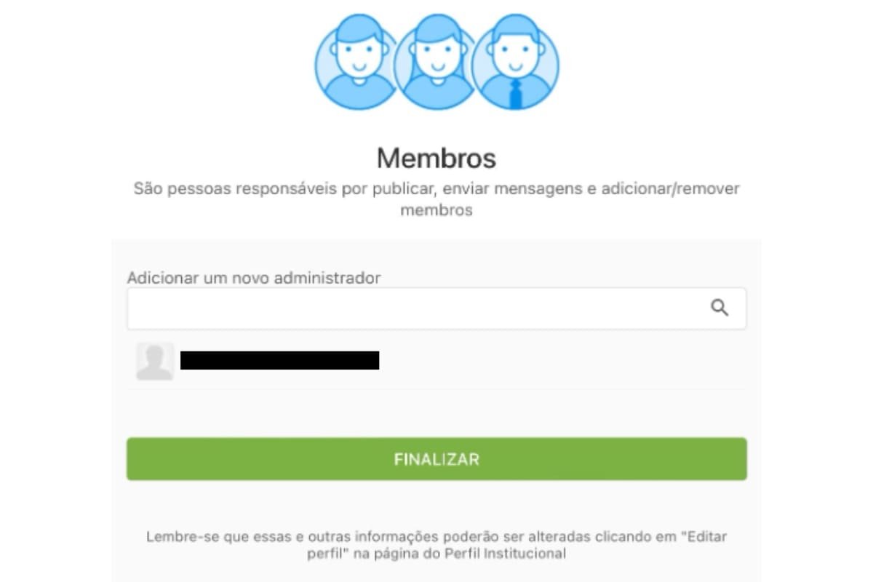Viewport: 873px width, 582px height.
Task: Click empty space right of the blacked-out name
Action: (560, 361)
